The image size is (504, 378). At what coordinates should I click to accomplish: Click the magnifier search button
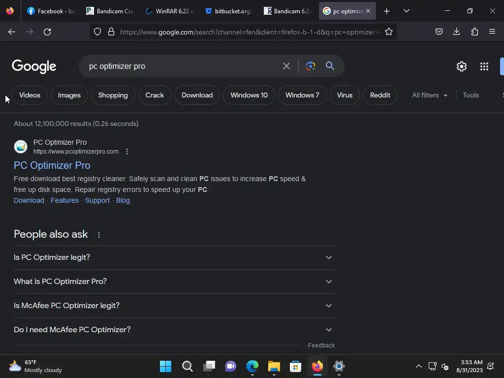330,66
